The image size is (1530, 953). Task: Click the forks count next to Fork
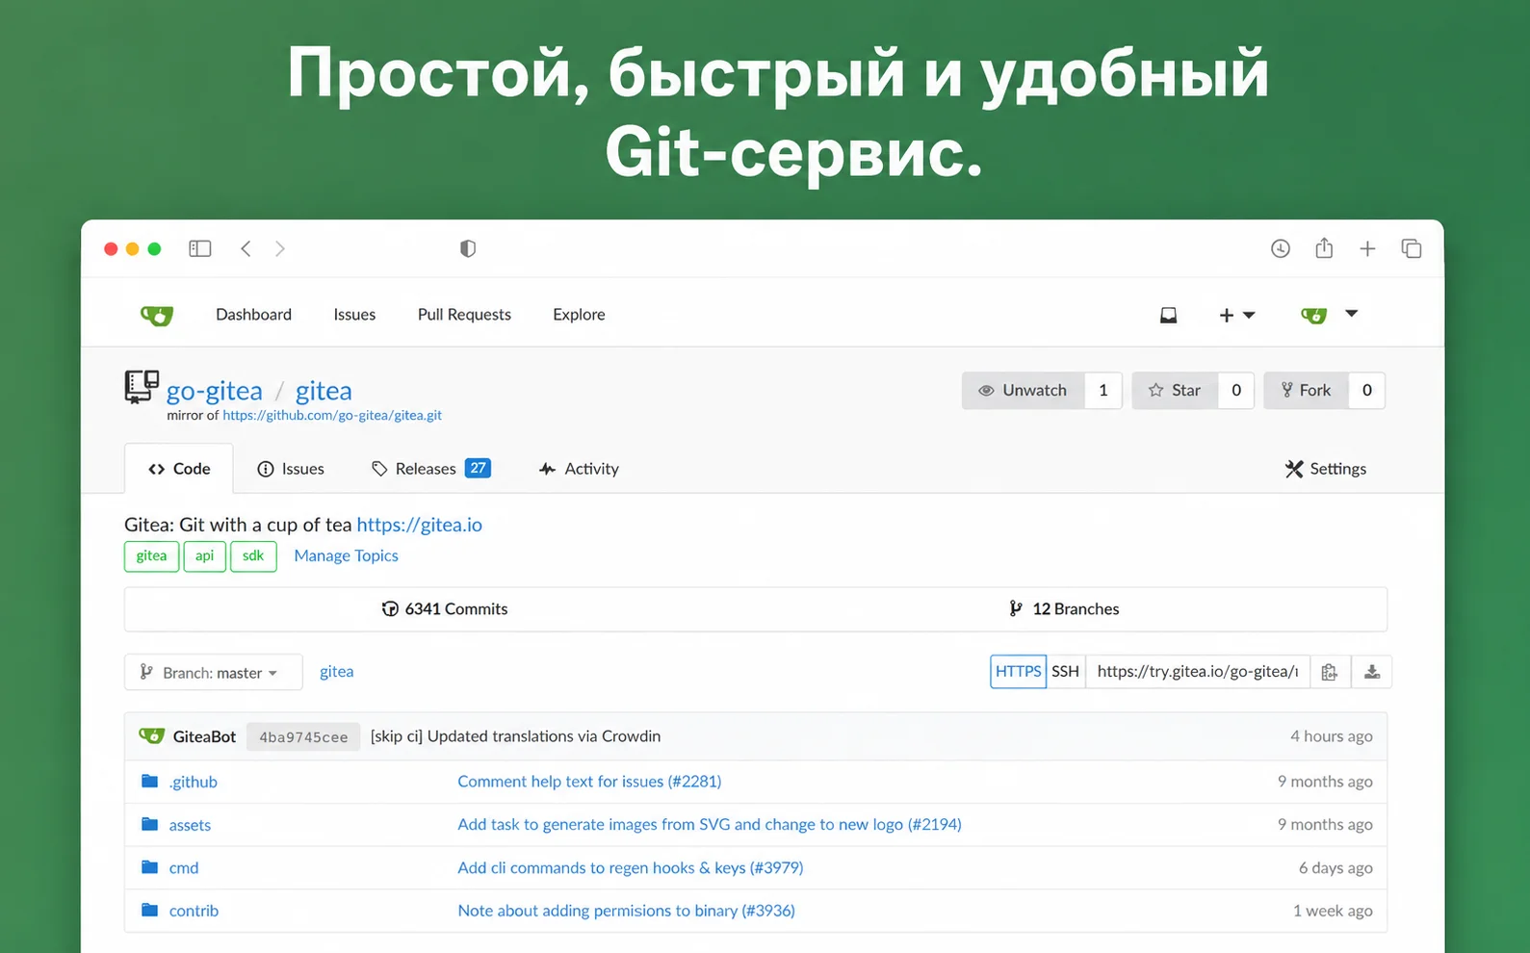click(1366, 391)
